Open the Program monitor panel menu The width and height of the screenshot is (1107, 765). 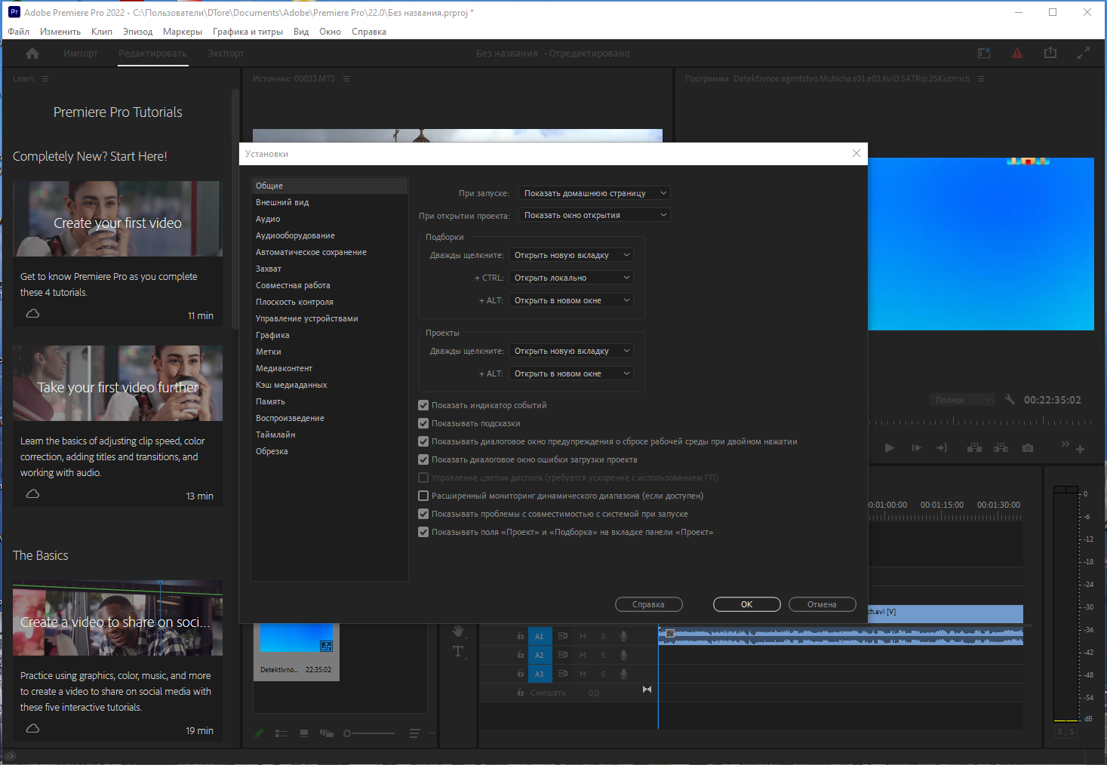pos(981,78)
